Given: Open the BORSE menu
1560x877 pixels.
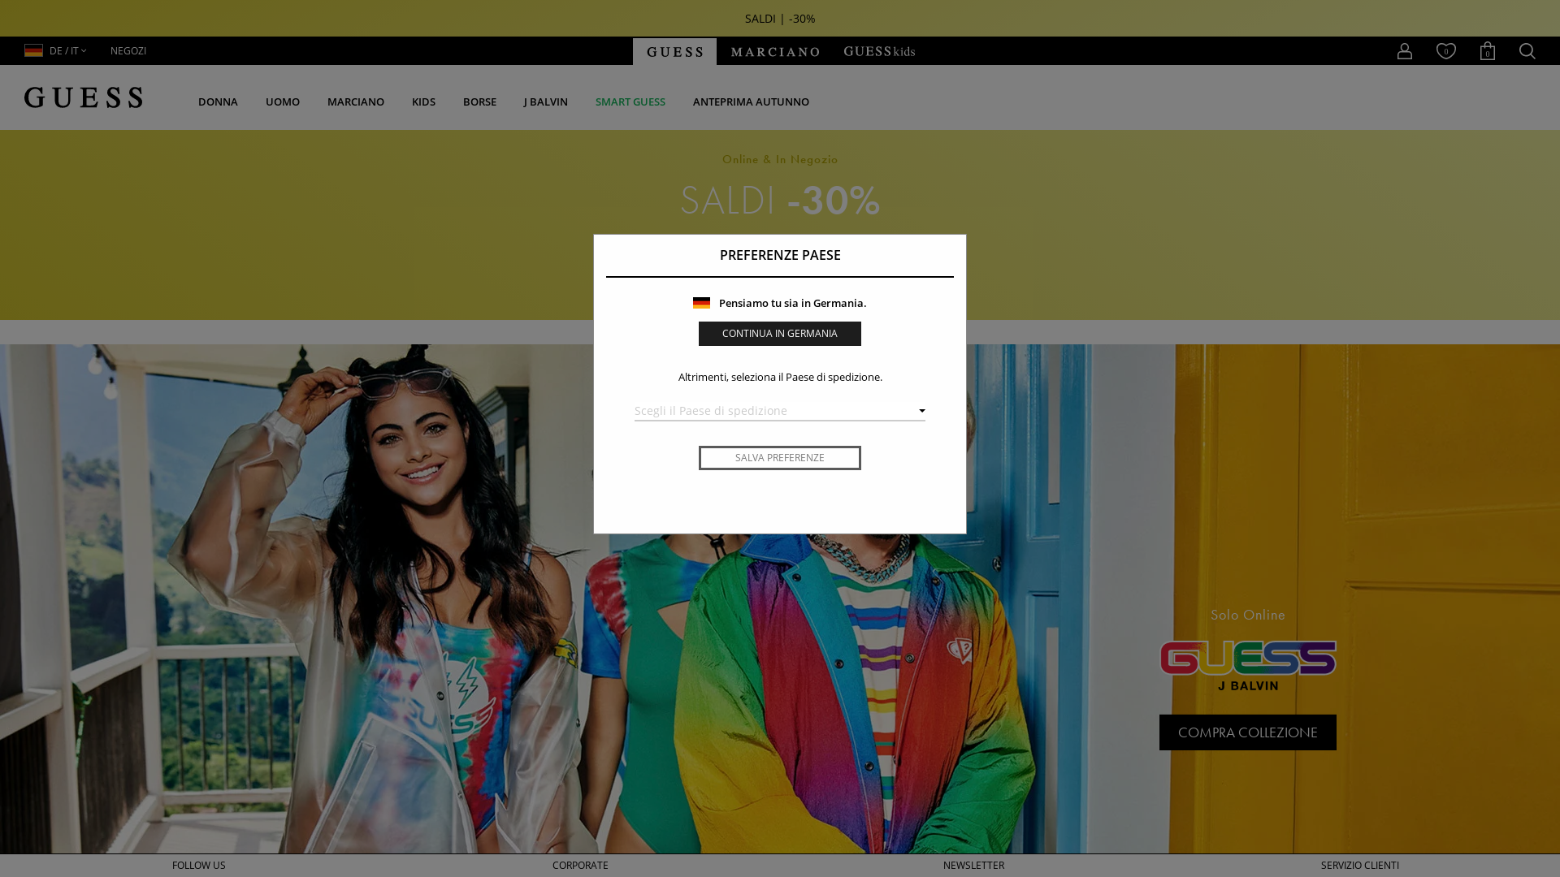Looking at the screenshot, I should [479, 102].
